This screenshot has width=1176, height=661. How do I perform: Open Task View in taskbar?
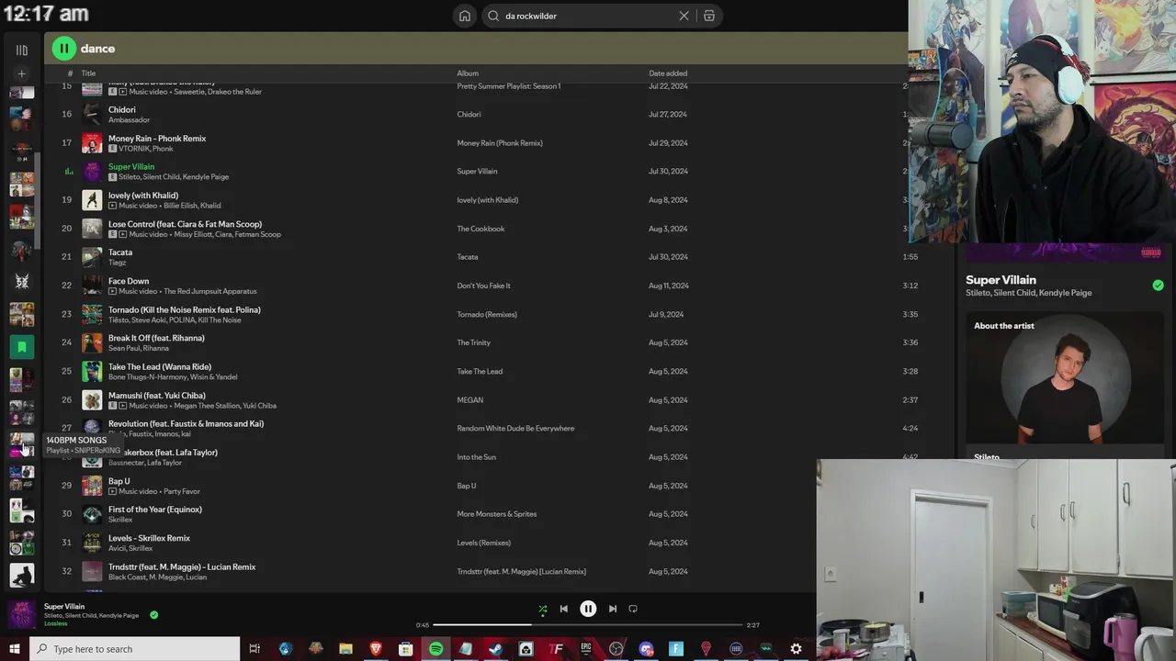[x=254, y=649]
